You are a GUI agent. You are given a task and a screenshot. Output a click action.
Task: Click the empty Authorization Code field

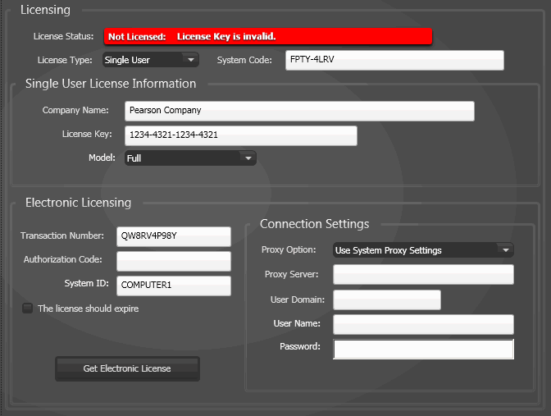pyautogui.click(x=174, y=261)
